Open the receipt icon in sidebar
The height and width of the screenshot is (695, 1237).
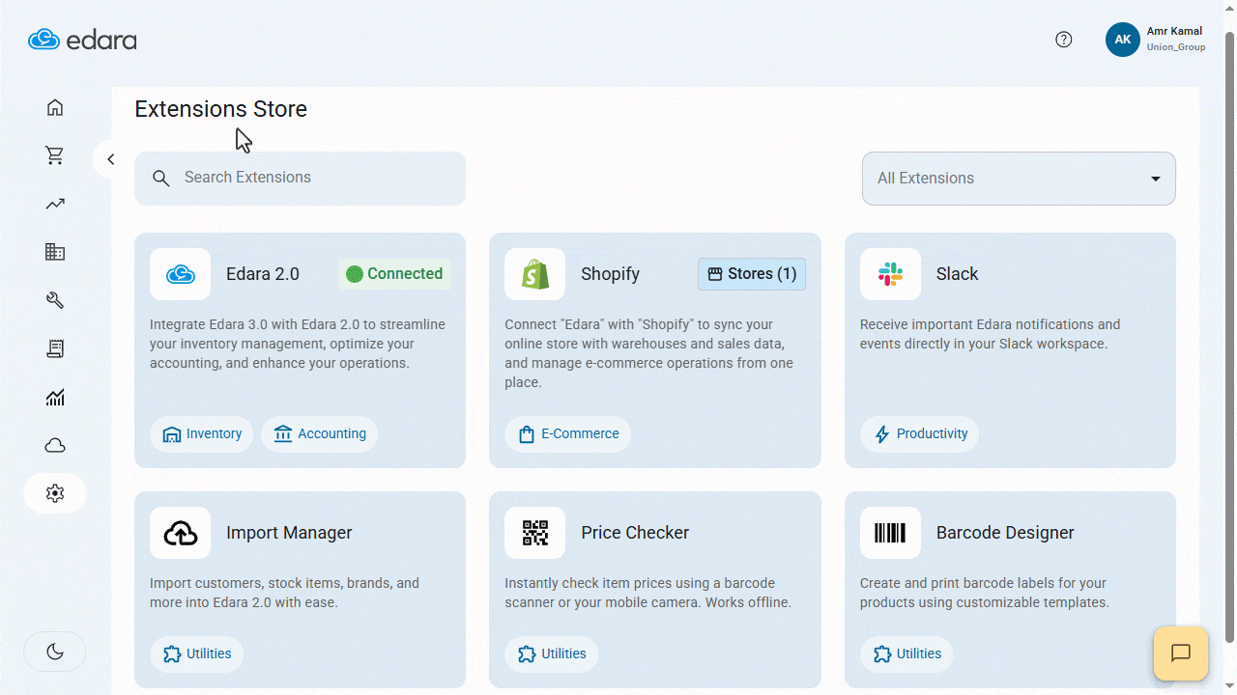pos(55,348)
